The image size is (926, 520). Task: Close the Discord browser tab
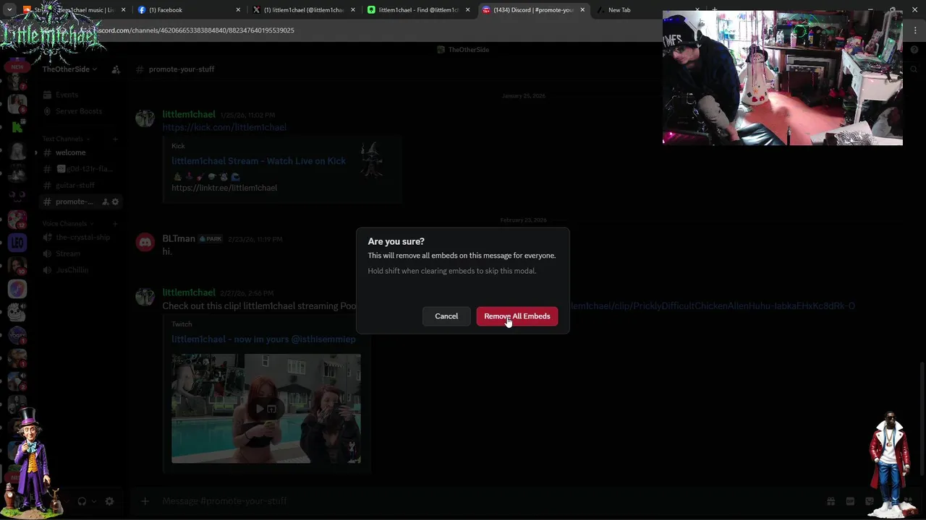click(x=582, y=10)
